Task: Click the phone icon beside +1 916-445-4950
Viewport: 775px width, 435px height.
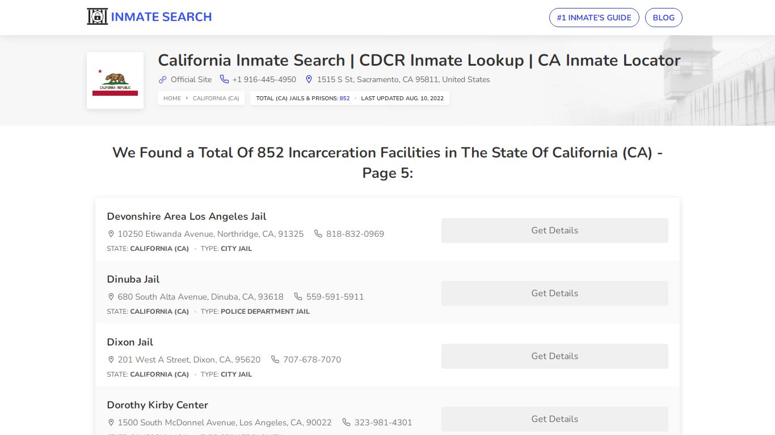Action: pyautogui.click(x=225, y=80)
